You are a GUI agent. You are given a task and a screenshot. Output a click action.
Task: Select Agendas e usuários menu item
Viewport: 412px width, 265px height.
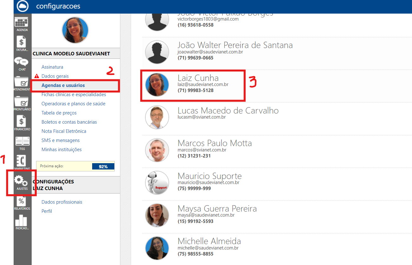point(63,85)
